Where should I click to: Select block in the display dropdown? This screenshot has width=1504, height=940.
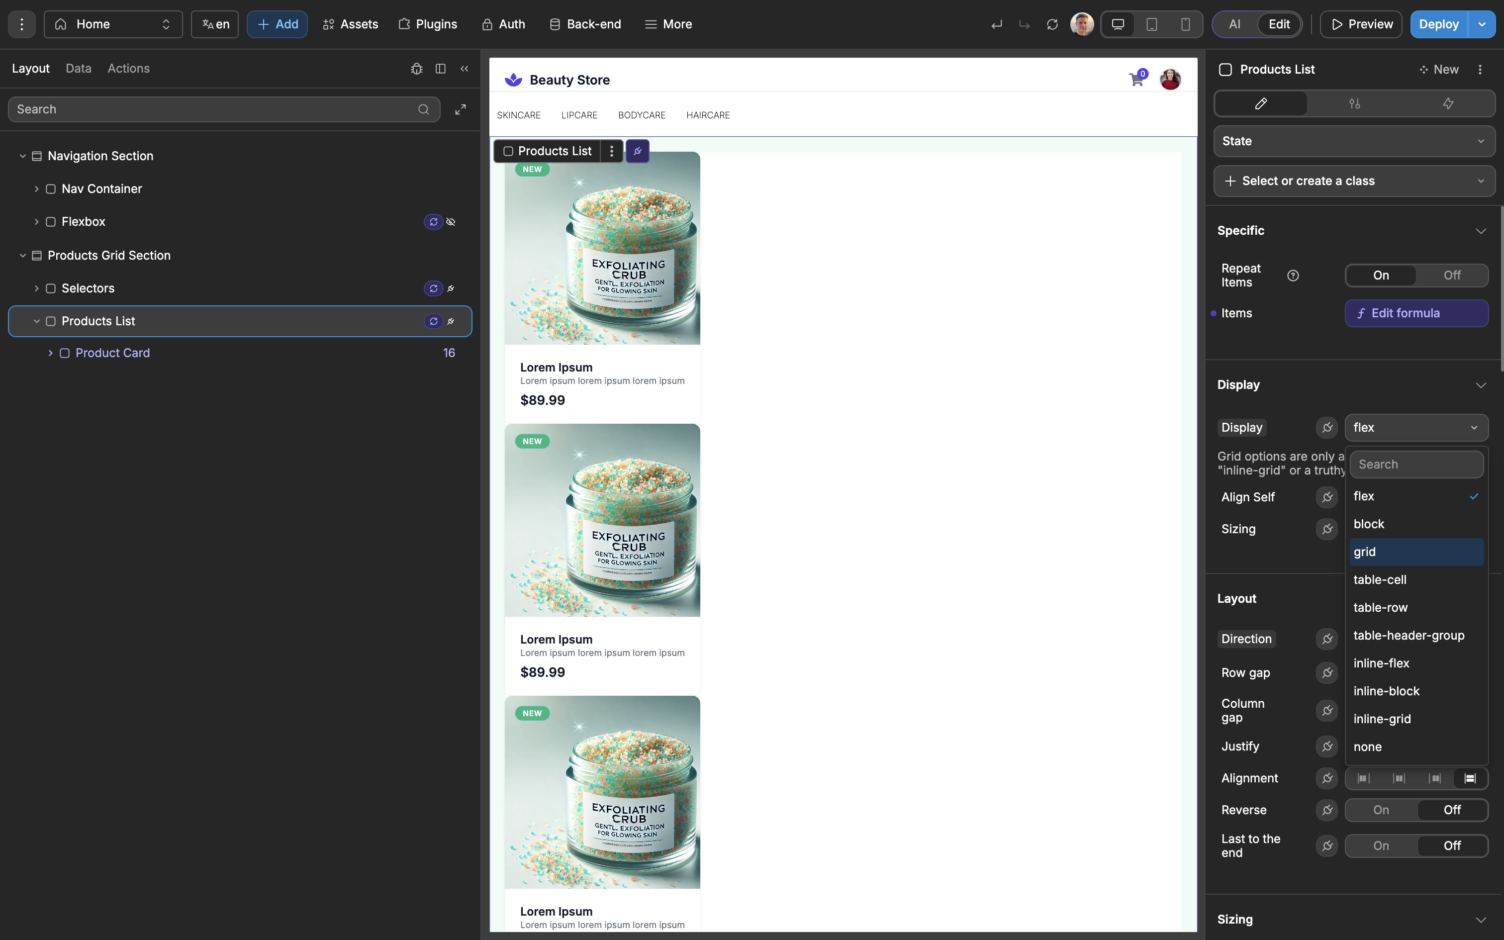tap(1416, 524)
